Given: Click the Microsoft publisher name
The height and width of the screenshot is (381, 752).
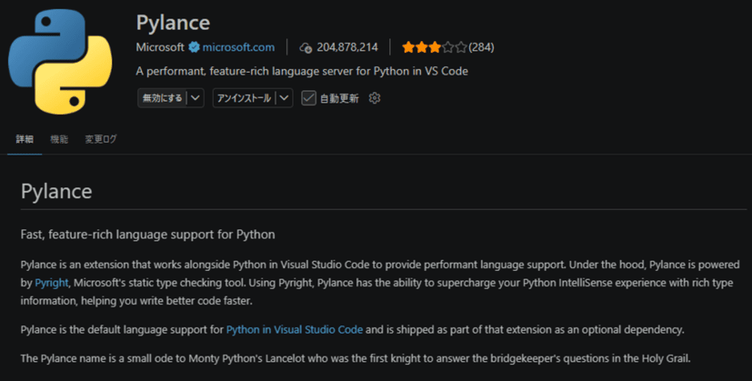Looking at the screenshot, I should point(160,47).
